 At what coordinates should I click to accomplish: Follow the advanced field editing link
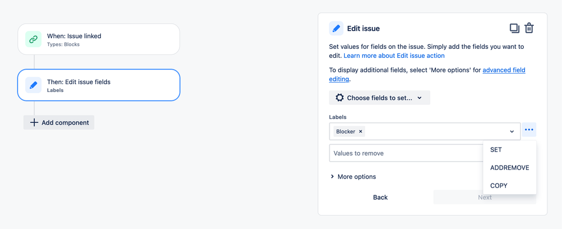[x=427, y=75]
